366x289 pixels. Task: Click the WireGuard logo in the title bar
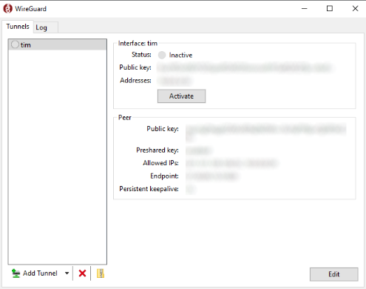(x=7, y=8)
